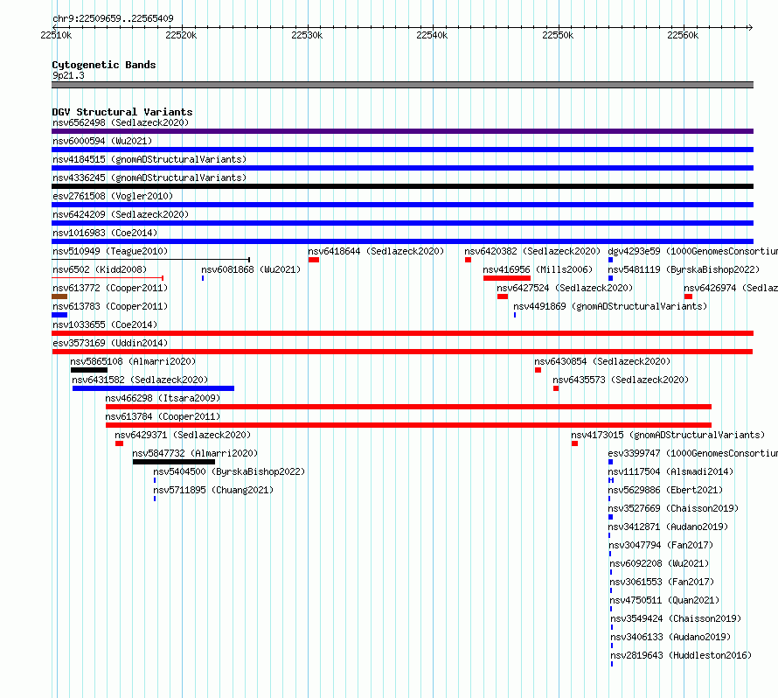Image resolution: width=778 pixels, height=698 pixels.
Task: Select the red nsv6426974 variant block
Action: [x=688, y=297]
